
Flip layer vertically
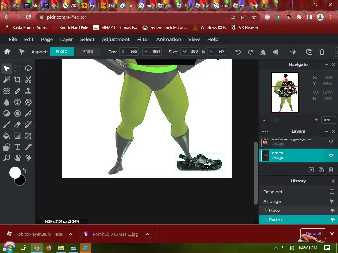(275, 52)
